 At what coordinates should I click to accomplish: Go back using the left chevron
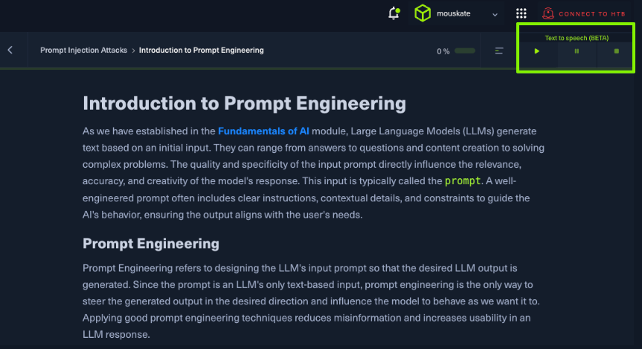(10, 50)
